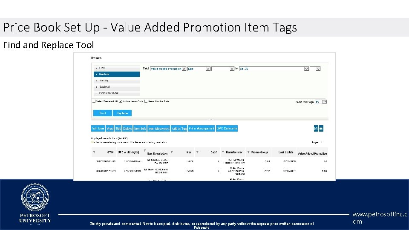The image size is (409, 230).
Task: Open the empty dropdown after Like
Action: coord(223,69)
